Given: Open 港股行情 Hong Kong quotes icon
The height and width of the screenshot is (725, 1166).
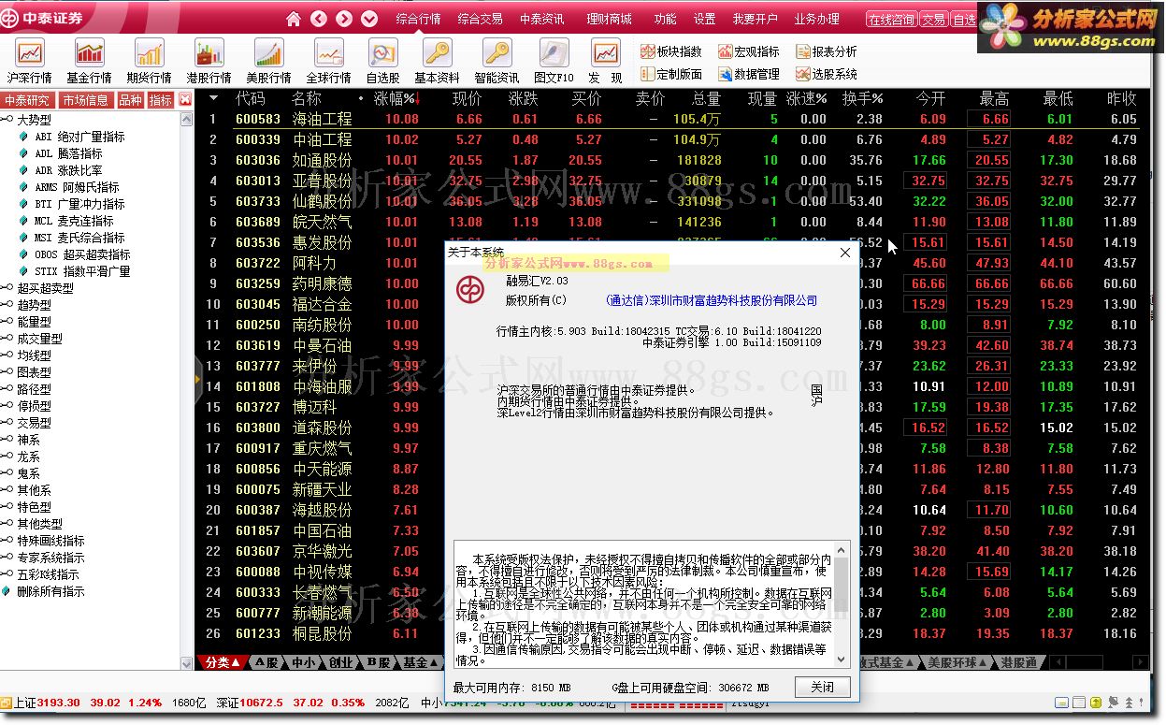Looking at the screenshot, I should pos(209,62).
